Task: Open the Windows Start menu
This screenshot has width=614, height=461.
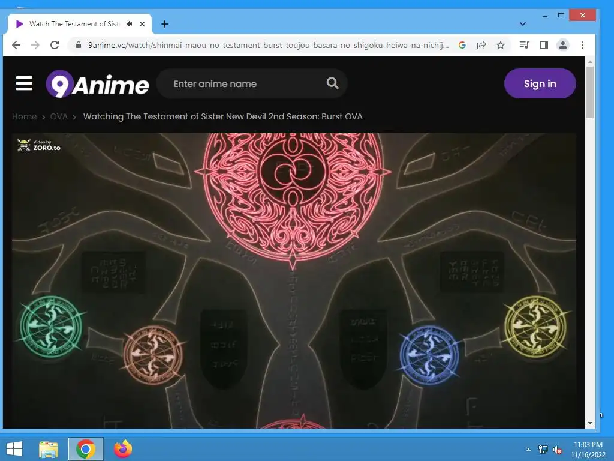Action: click(14, 449)
